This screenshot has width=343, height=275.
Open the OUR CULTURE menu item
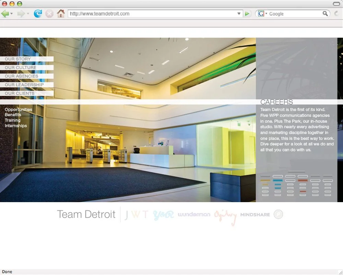(x=27, y=67)
